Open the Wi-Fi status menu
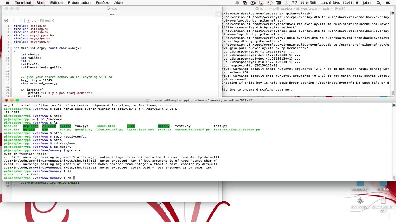Screen dimensions: 396x222 click(294, 3)
